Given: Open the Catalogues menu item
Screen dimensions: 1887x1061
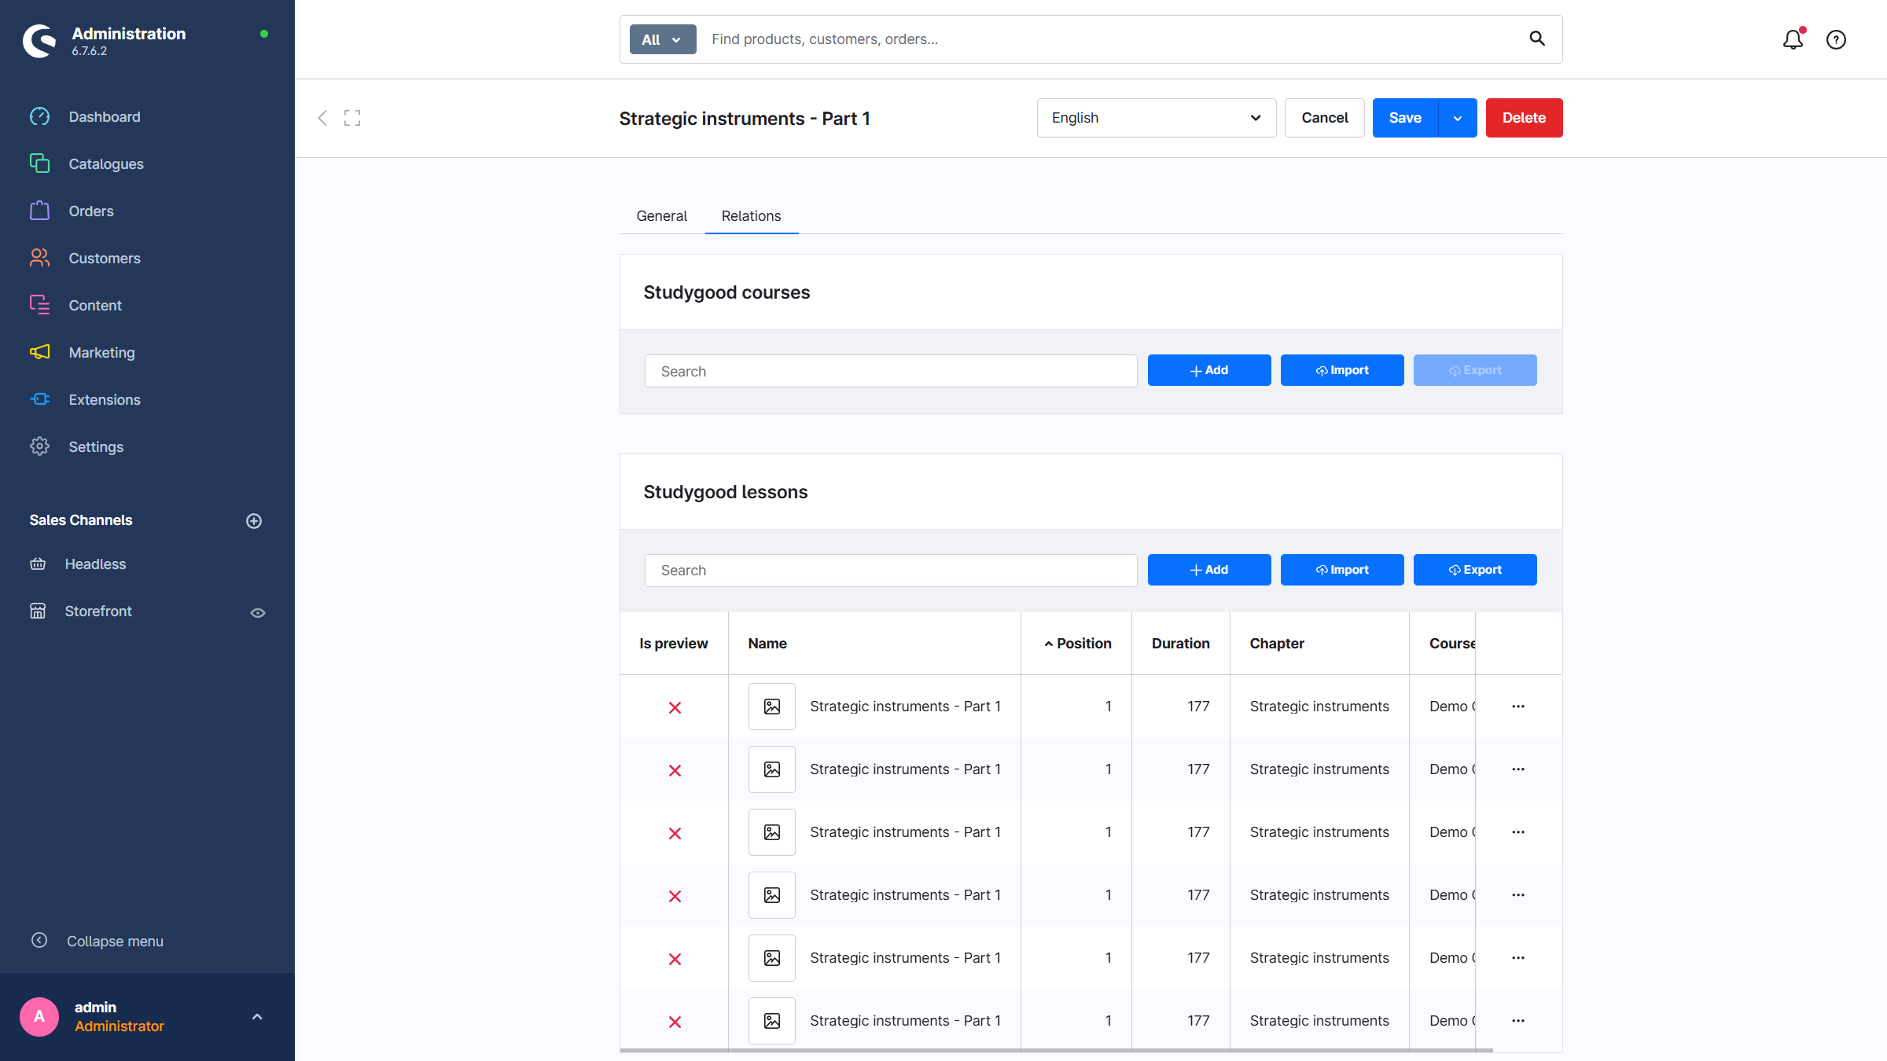Looking at the screenshot, I should coord(106,164).
